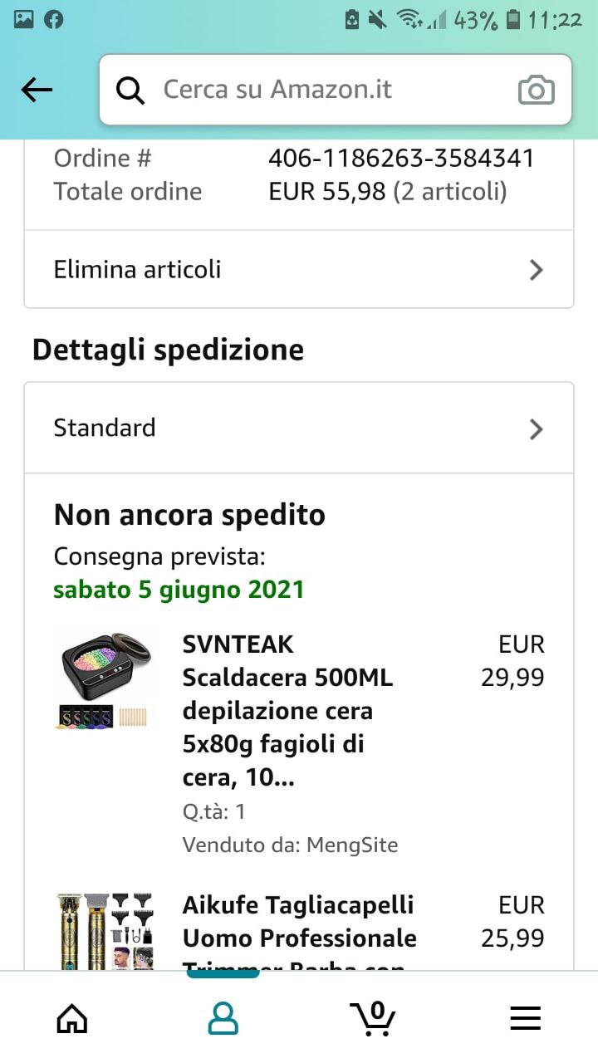Tap the magnifying glass search icon
The height and width of the screenshot is (1063, 598).
tap(130, 90)
